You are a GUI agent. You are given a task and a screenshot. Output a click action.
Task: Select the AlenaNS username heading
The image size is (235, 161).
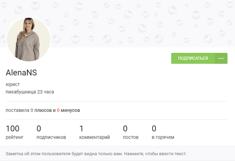[21, 72]
